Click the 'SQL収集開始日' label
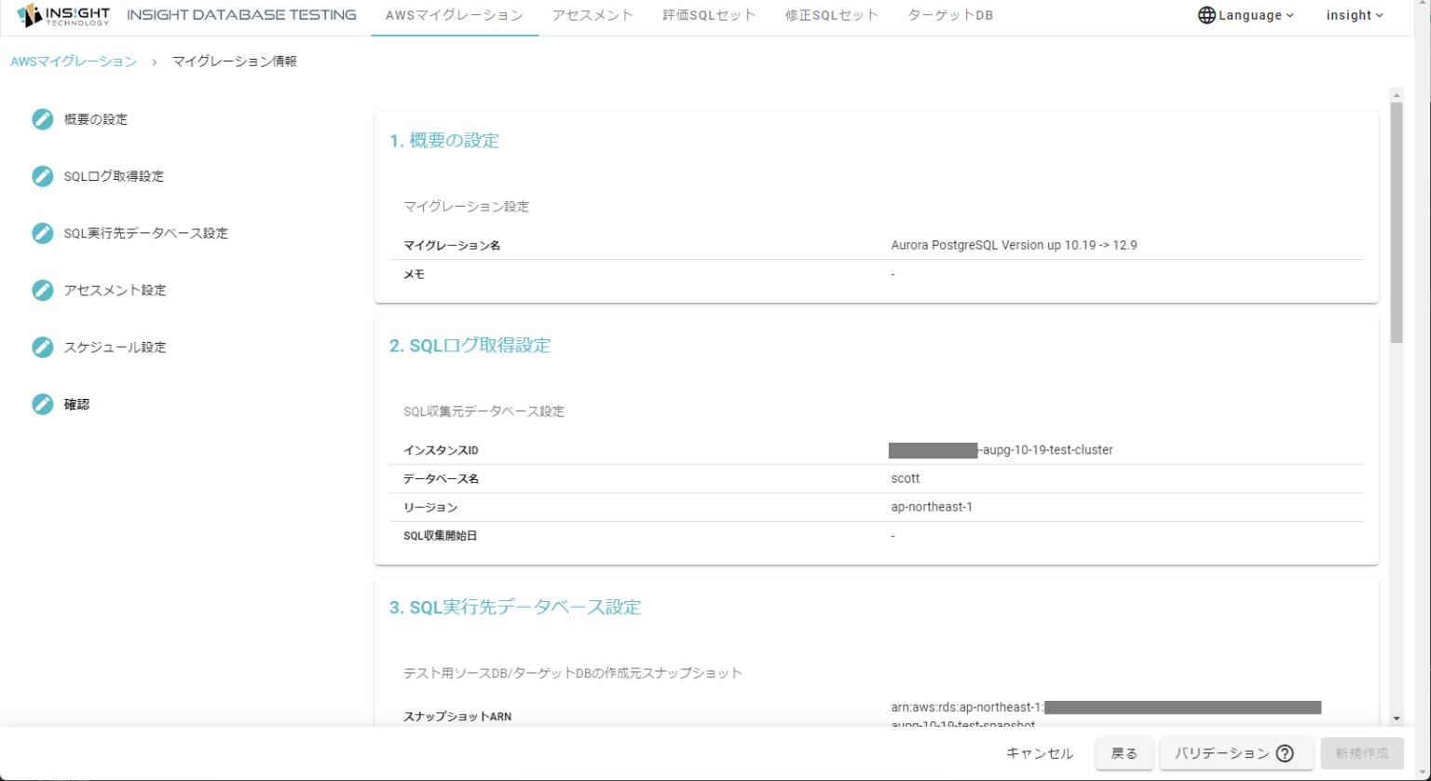The width and height of the screenshot is (1431, 781). click(440, 536)
